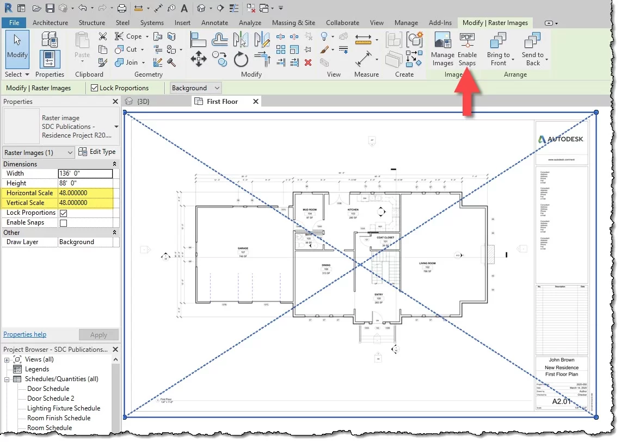Click the Width value input field
The image size is (621, 442).
(85, 174)
